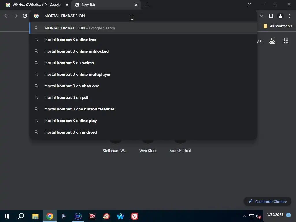Open the network status tray icon
Image resolution: width=296 pixels, height=222 pixels.
[x=252, y=216]
